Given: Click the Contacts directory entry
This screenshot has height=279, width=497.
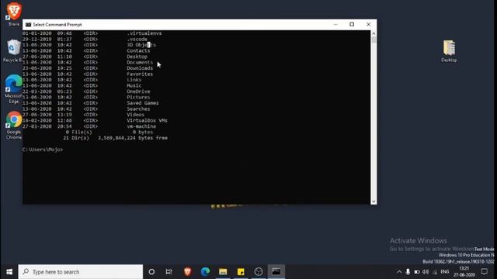Looking at the screenshot, I should 138,50.
